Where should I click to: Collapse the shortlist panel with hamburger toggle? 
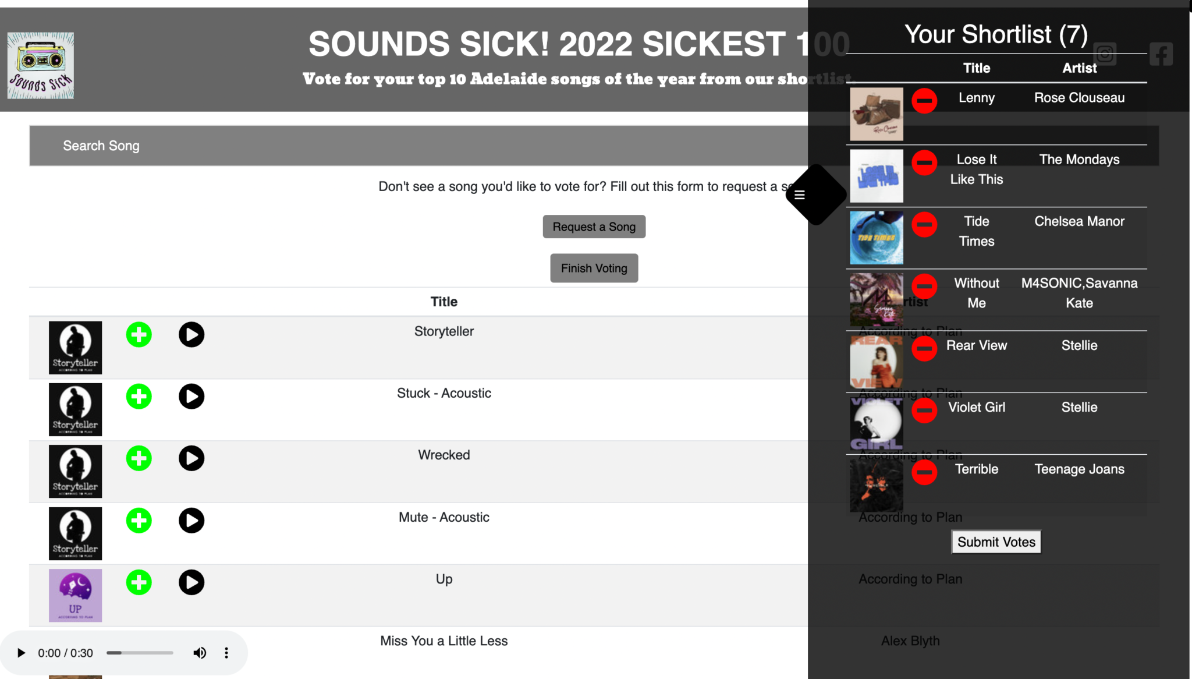[x=800, y=195]
